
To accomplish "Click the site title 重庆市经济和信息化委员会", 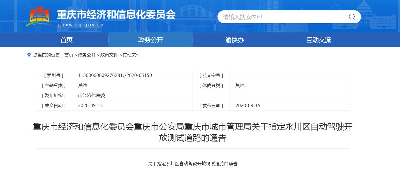I will tap(116, 15).
